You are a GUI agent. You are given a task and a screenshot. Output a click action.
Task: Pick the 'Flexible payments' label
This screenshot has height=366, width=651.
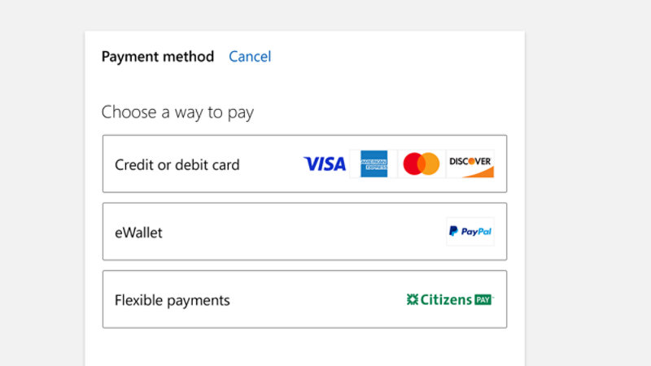click(x=173, y=300)
